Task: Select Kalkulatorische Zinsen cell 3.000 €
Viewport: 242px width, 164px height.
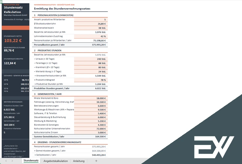Action: pos(91,133)
